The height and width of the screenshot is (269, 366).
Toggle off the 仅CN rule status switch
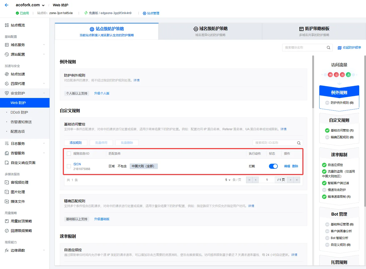[273, 166]
